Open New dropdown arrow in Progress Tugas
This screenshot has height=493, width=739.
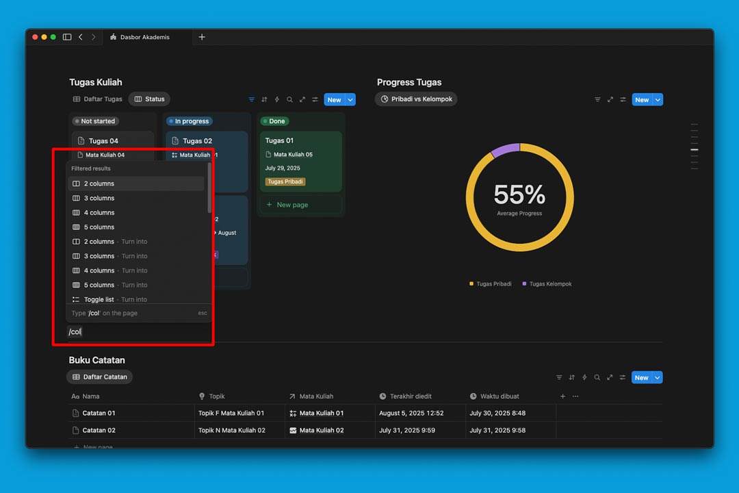pos(658,99)
